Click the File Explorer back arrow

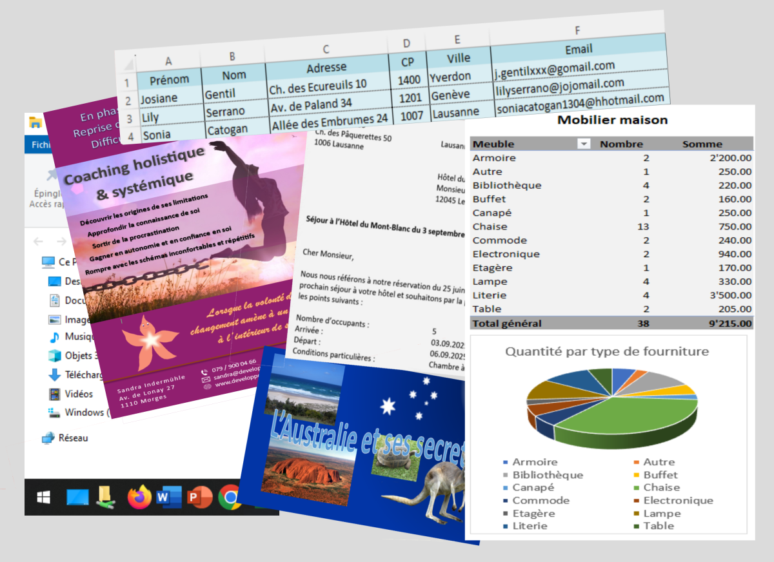pos(38,241)
